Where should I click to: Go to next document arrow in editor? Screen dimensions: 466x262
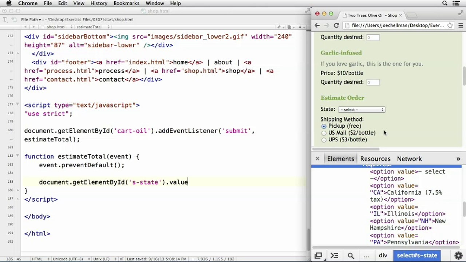[x=33, y=27]
